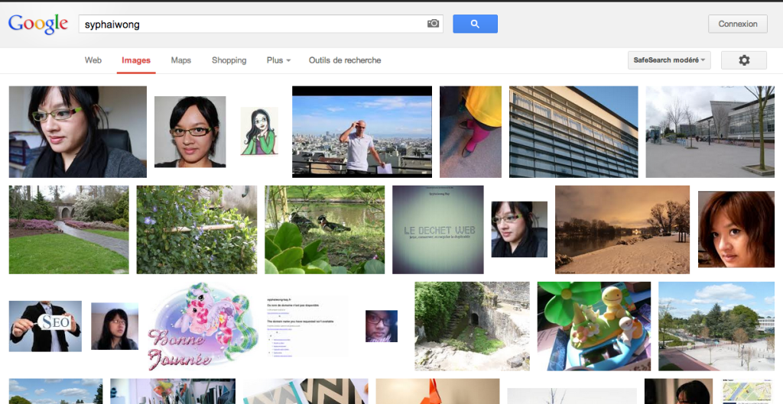Click the Connexion sign-in button
This screenshot has height=404, width=783.
coord(738,24)
